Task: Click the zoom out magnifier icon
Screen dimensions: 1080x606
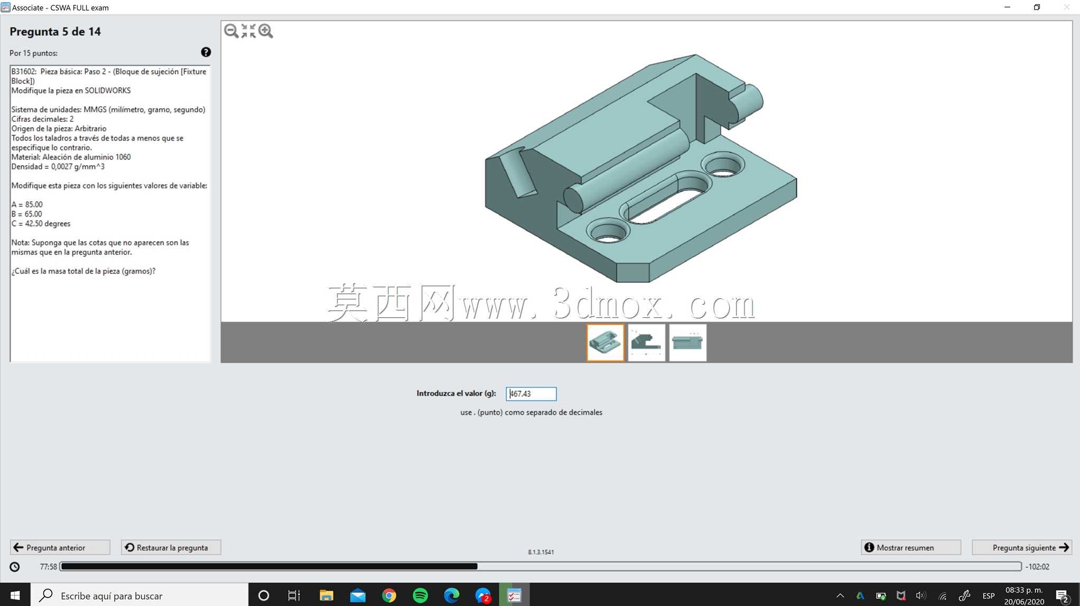Action: (x=231, y=31)
